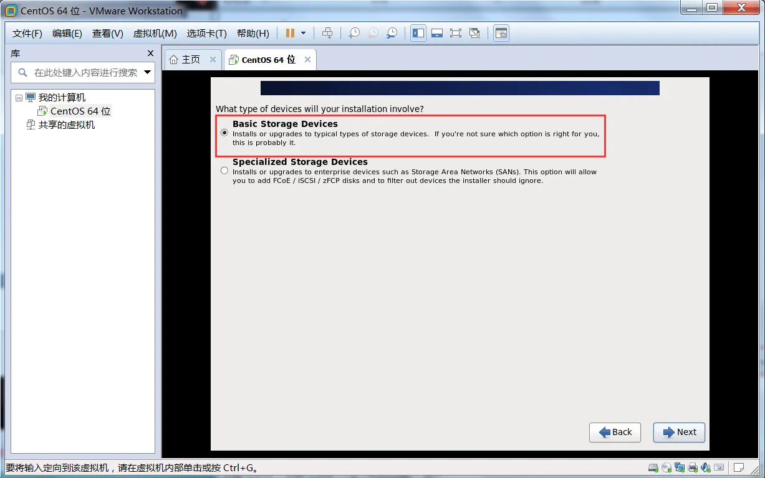This screenshot has height=478, width=765.
Task: Pause the virtual machine with the toolbar button
Action: click(x=290, y=33)
